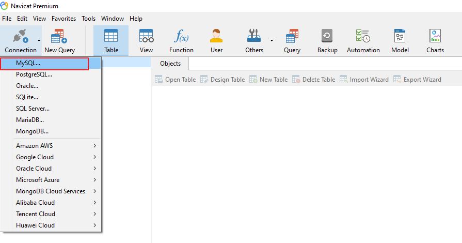Choose MySQL... connection type
This screenshot has height=243, width=462.
pos(51,63)
